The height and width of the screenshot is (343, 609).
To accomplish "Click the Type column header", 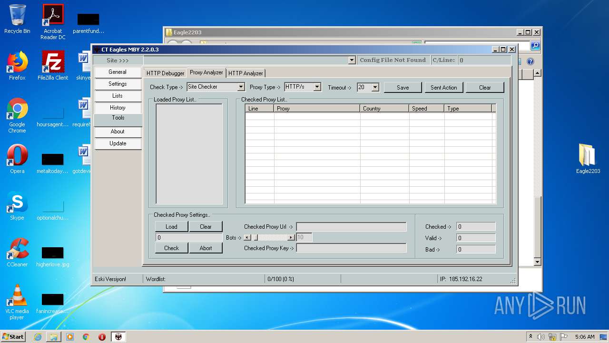I will point(468,109).
